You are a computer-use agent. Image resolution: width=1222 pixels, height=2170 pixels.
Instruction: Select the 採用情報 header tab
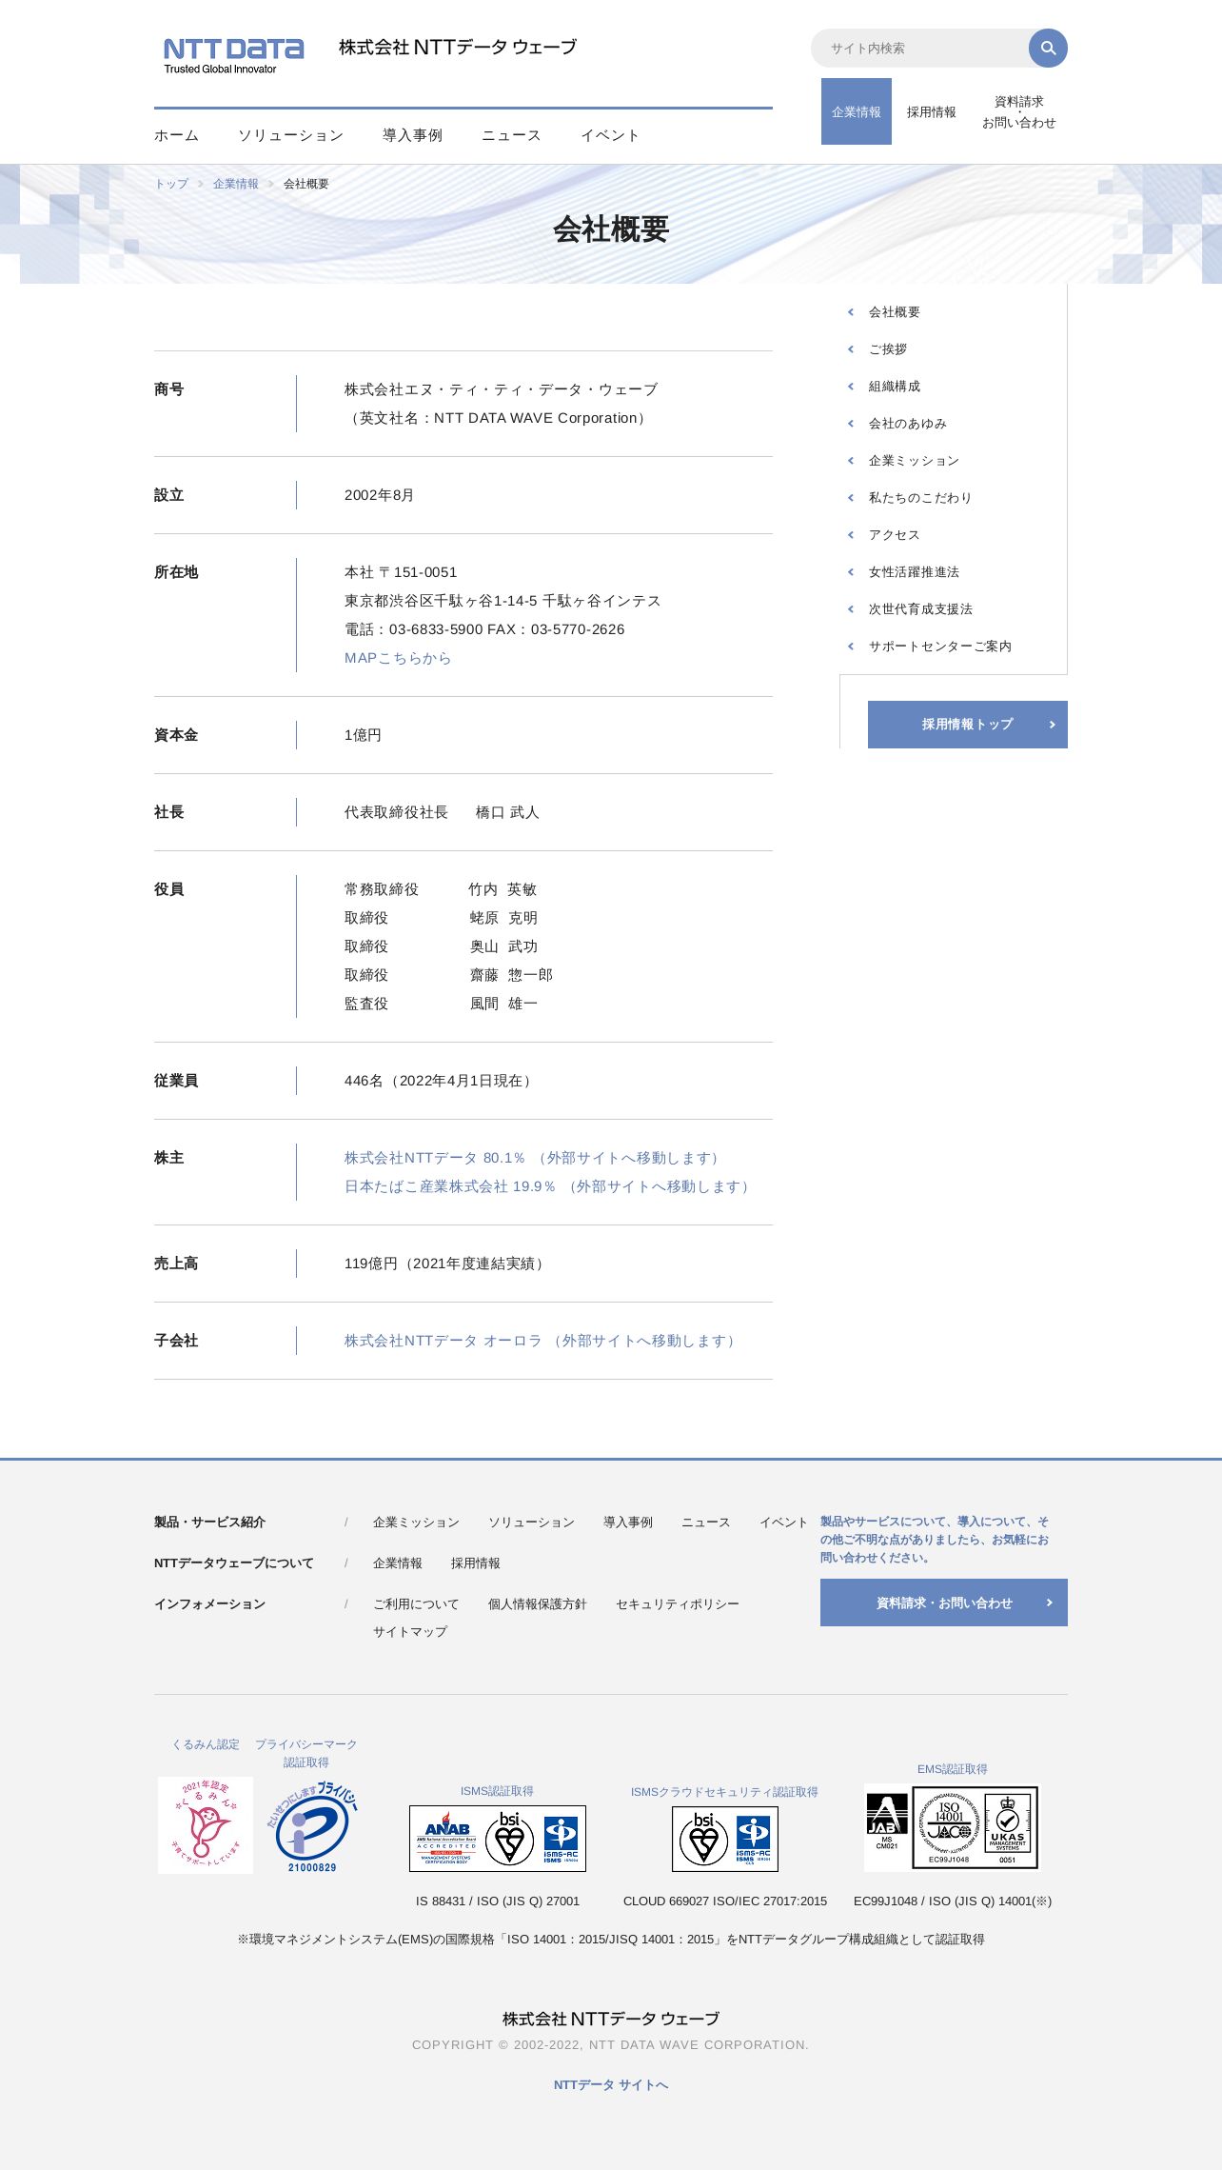(932, 111)
